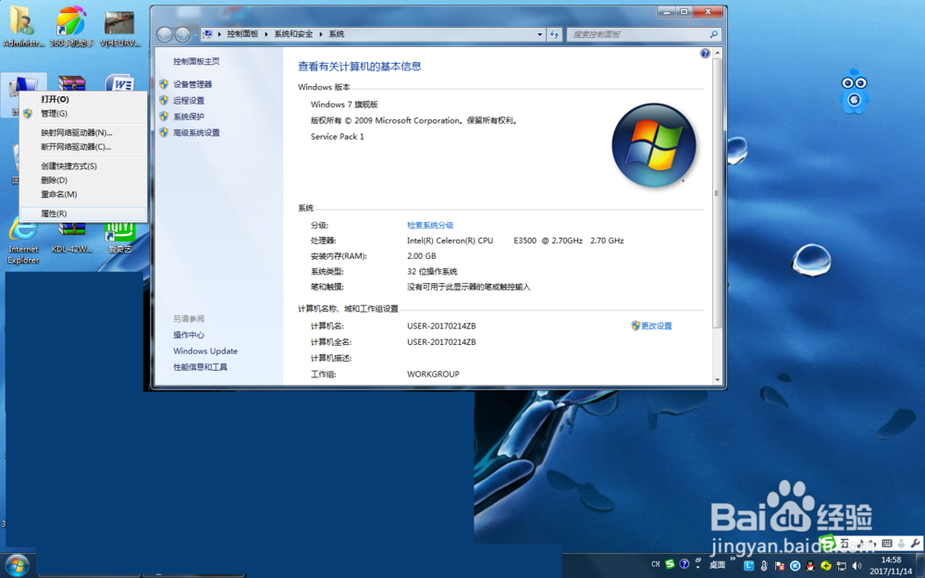Screen dimensions: 925x578
Task: Click the scrollbar down arrow
Action: 717,380
